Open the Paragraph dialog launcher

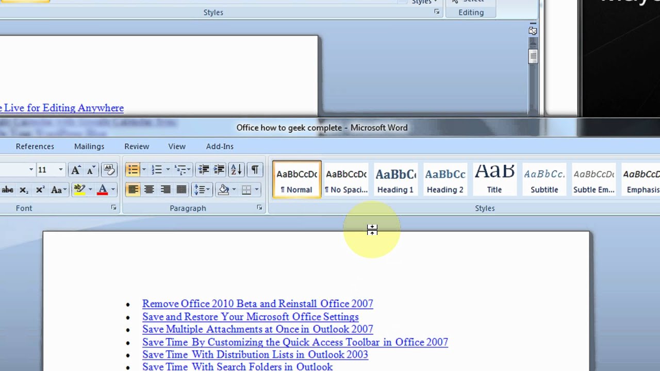(259, 208)
